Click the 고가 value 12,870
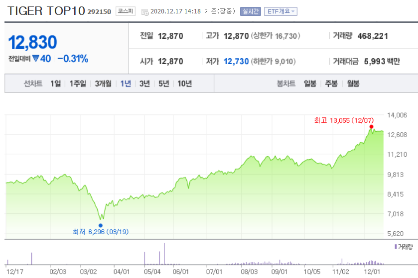 pos(236,36)
